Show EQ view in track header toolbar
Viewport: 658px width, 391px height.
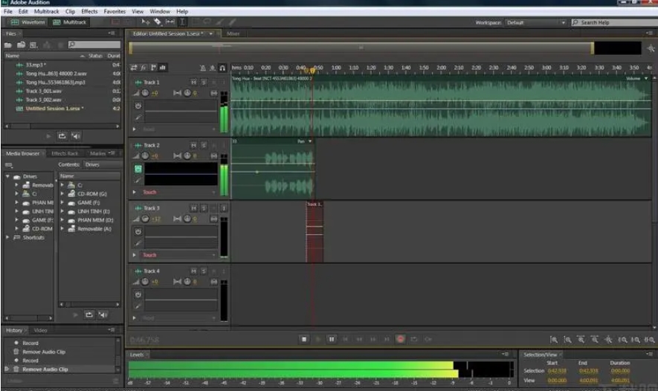162,68
